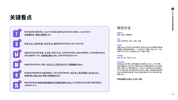Click the underlined "会话量在这一基础上再提升 7%" text
The image size is (178, 100).
point(37,35)
